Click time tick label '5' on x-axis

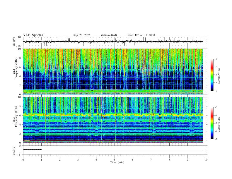[115, 160]
